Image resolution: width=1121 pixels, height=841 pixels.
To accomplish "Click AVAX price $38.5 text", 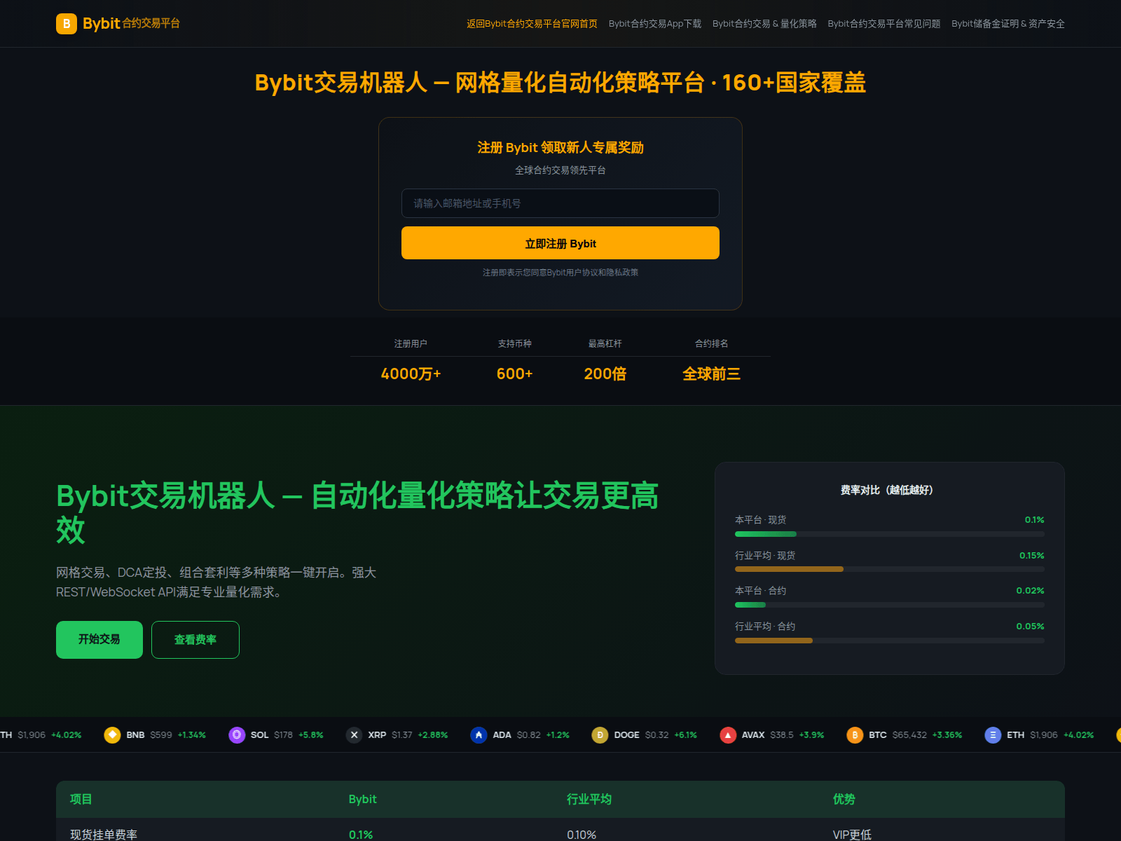I will pyautogui.click(x=782, y=735).
